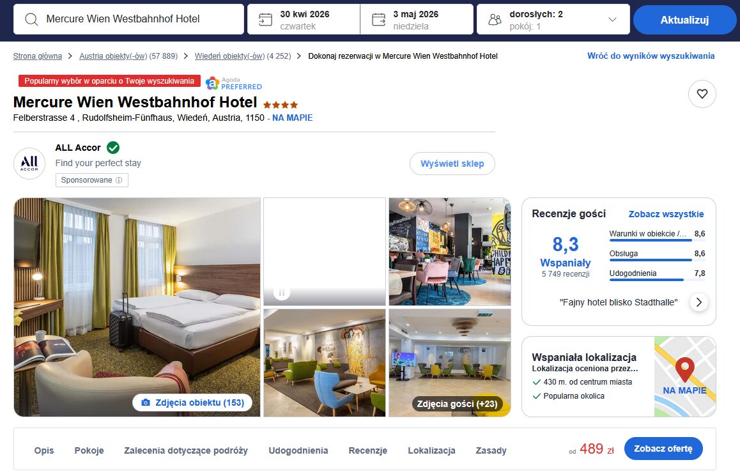The height and width of the screenshot is (476, 740).
Task: Save hotel with the heart icon
Action: coord(702,94)
